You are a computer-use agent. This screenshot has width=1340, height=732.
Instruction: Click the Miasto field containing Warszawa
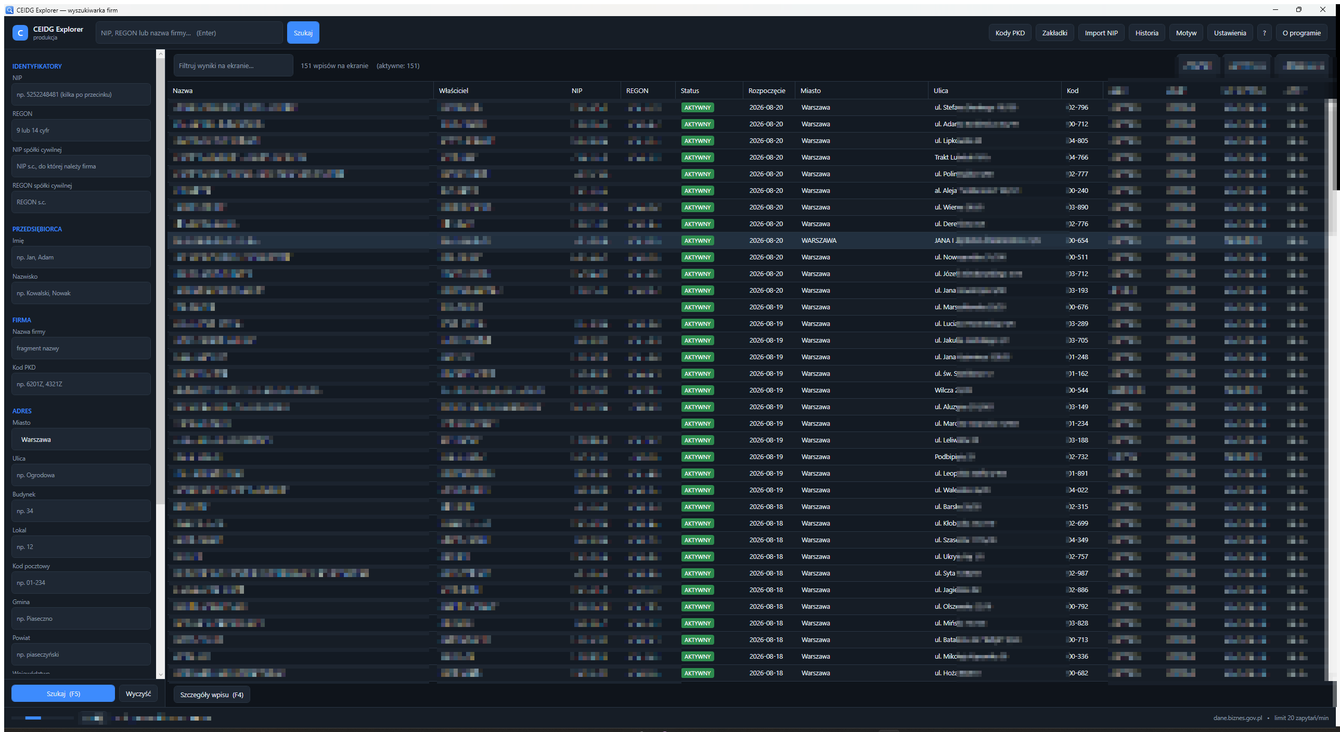(81, 439)
